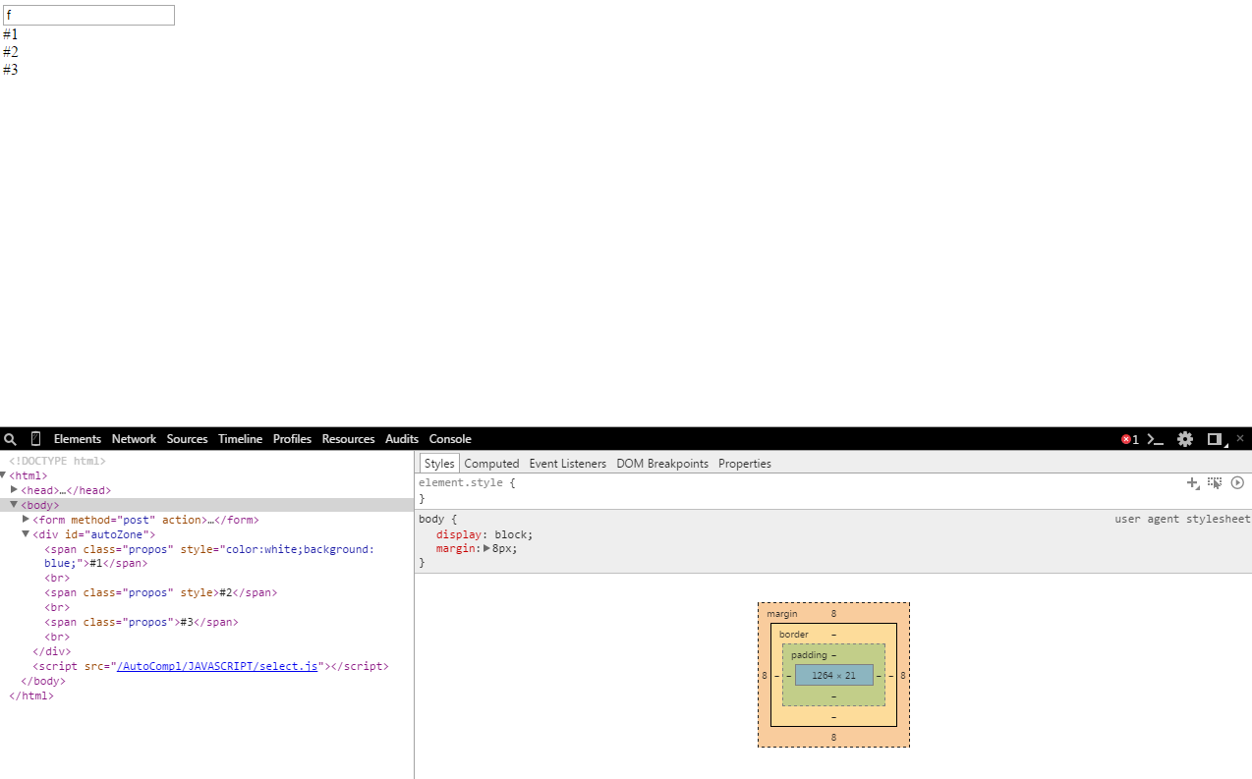
Task: Expand the head node
Action: 14,489
